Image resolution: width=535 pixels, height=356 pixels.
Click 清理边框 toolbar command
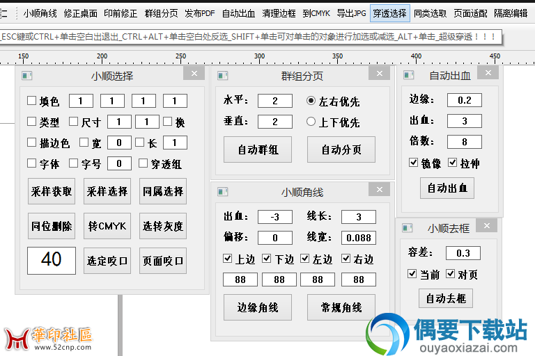tap(279, 13)
